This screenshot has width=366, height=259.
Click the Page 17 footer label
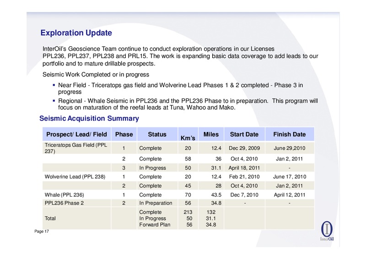[42, 231]
